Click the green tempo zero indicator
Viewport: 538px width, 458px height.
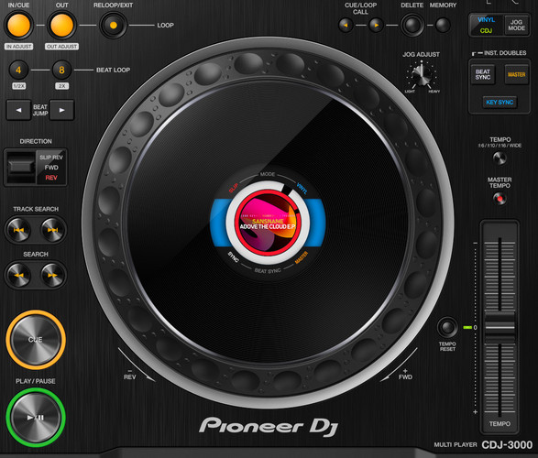[467, 327]
